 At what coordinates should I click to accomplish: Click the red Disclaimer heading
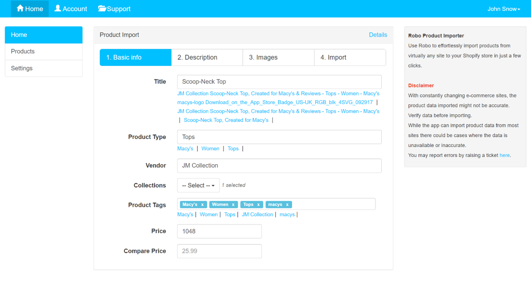[x=421, y=85]
